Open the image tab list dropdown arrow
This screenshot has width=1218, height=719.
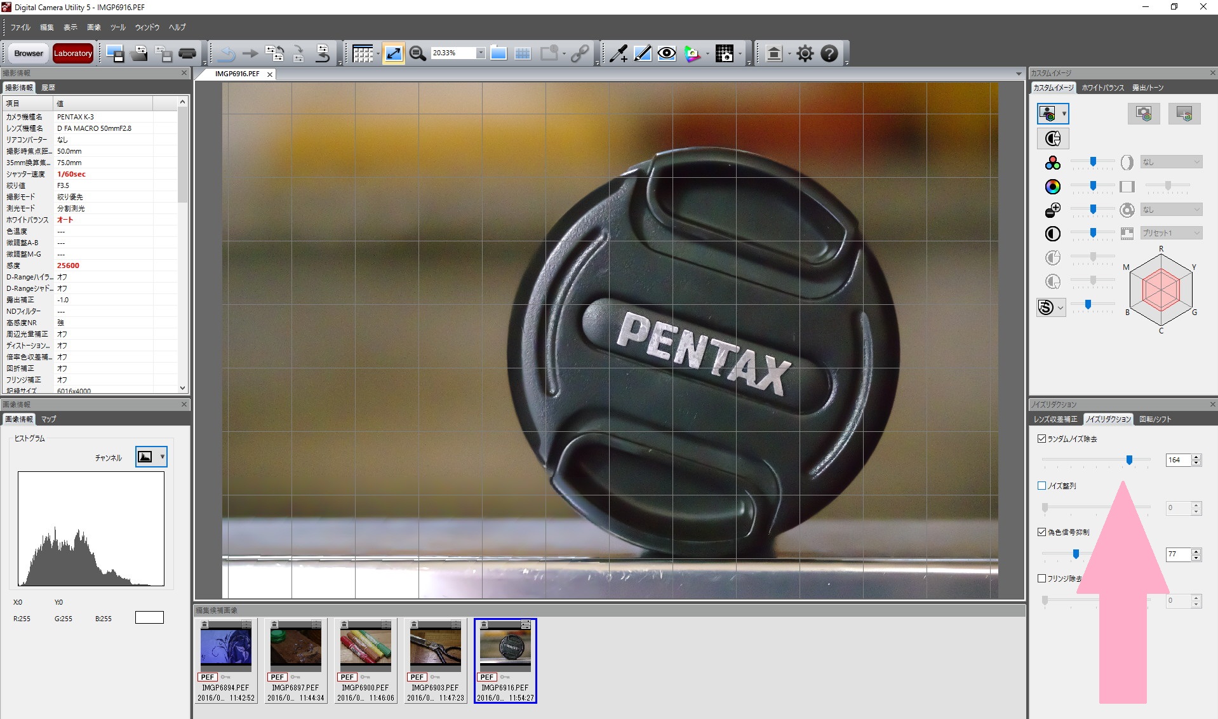click(1019, 74)
